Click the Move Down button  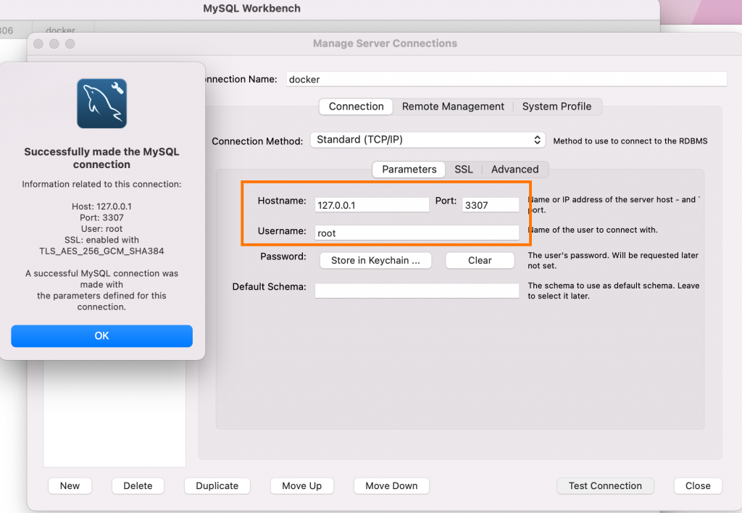tap(391, 486)
